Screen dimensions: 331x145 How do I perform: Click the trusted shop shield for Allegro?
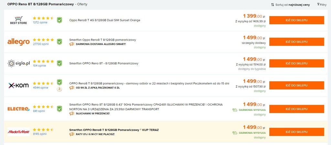pyautogui.click(x=59, y=42)
